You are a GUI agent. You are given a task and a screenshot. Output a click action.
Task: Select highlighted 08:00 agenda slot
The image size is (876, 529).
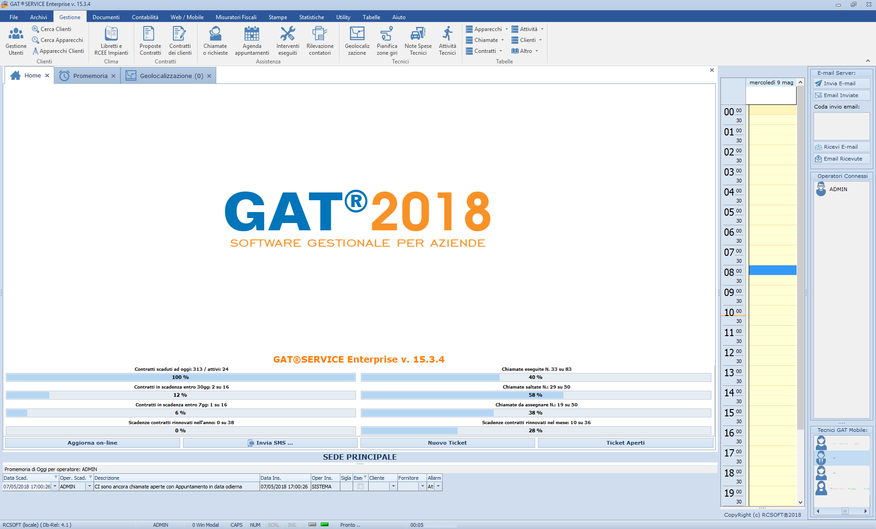tap(772, 270)
